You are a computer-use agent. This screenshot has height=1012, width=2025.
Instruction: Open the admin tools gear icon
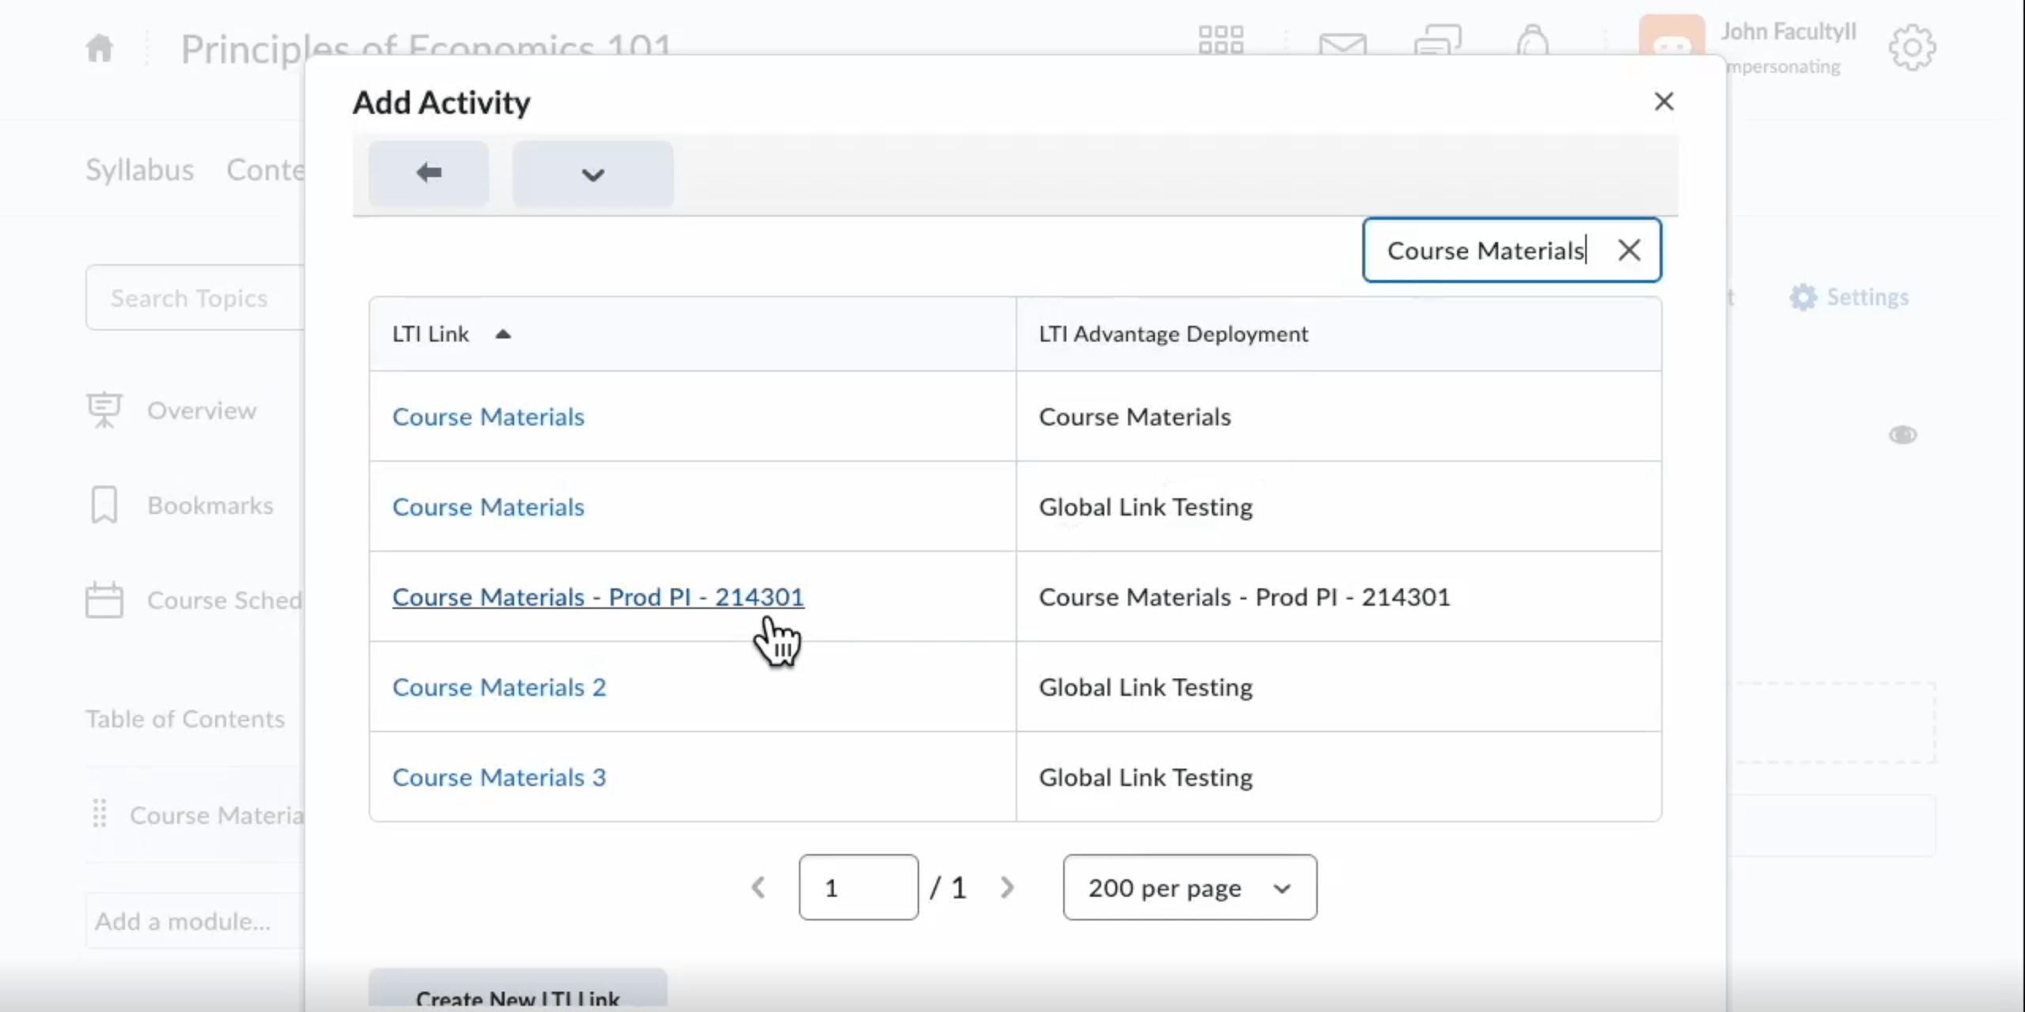tap(1912, 47)
